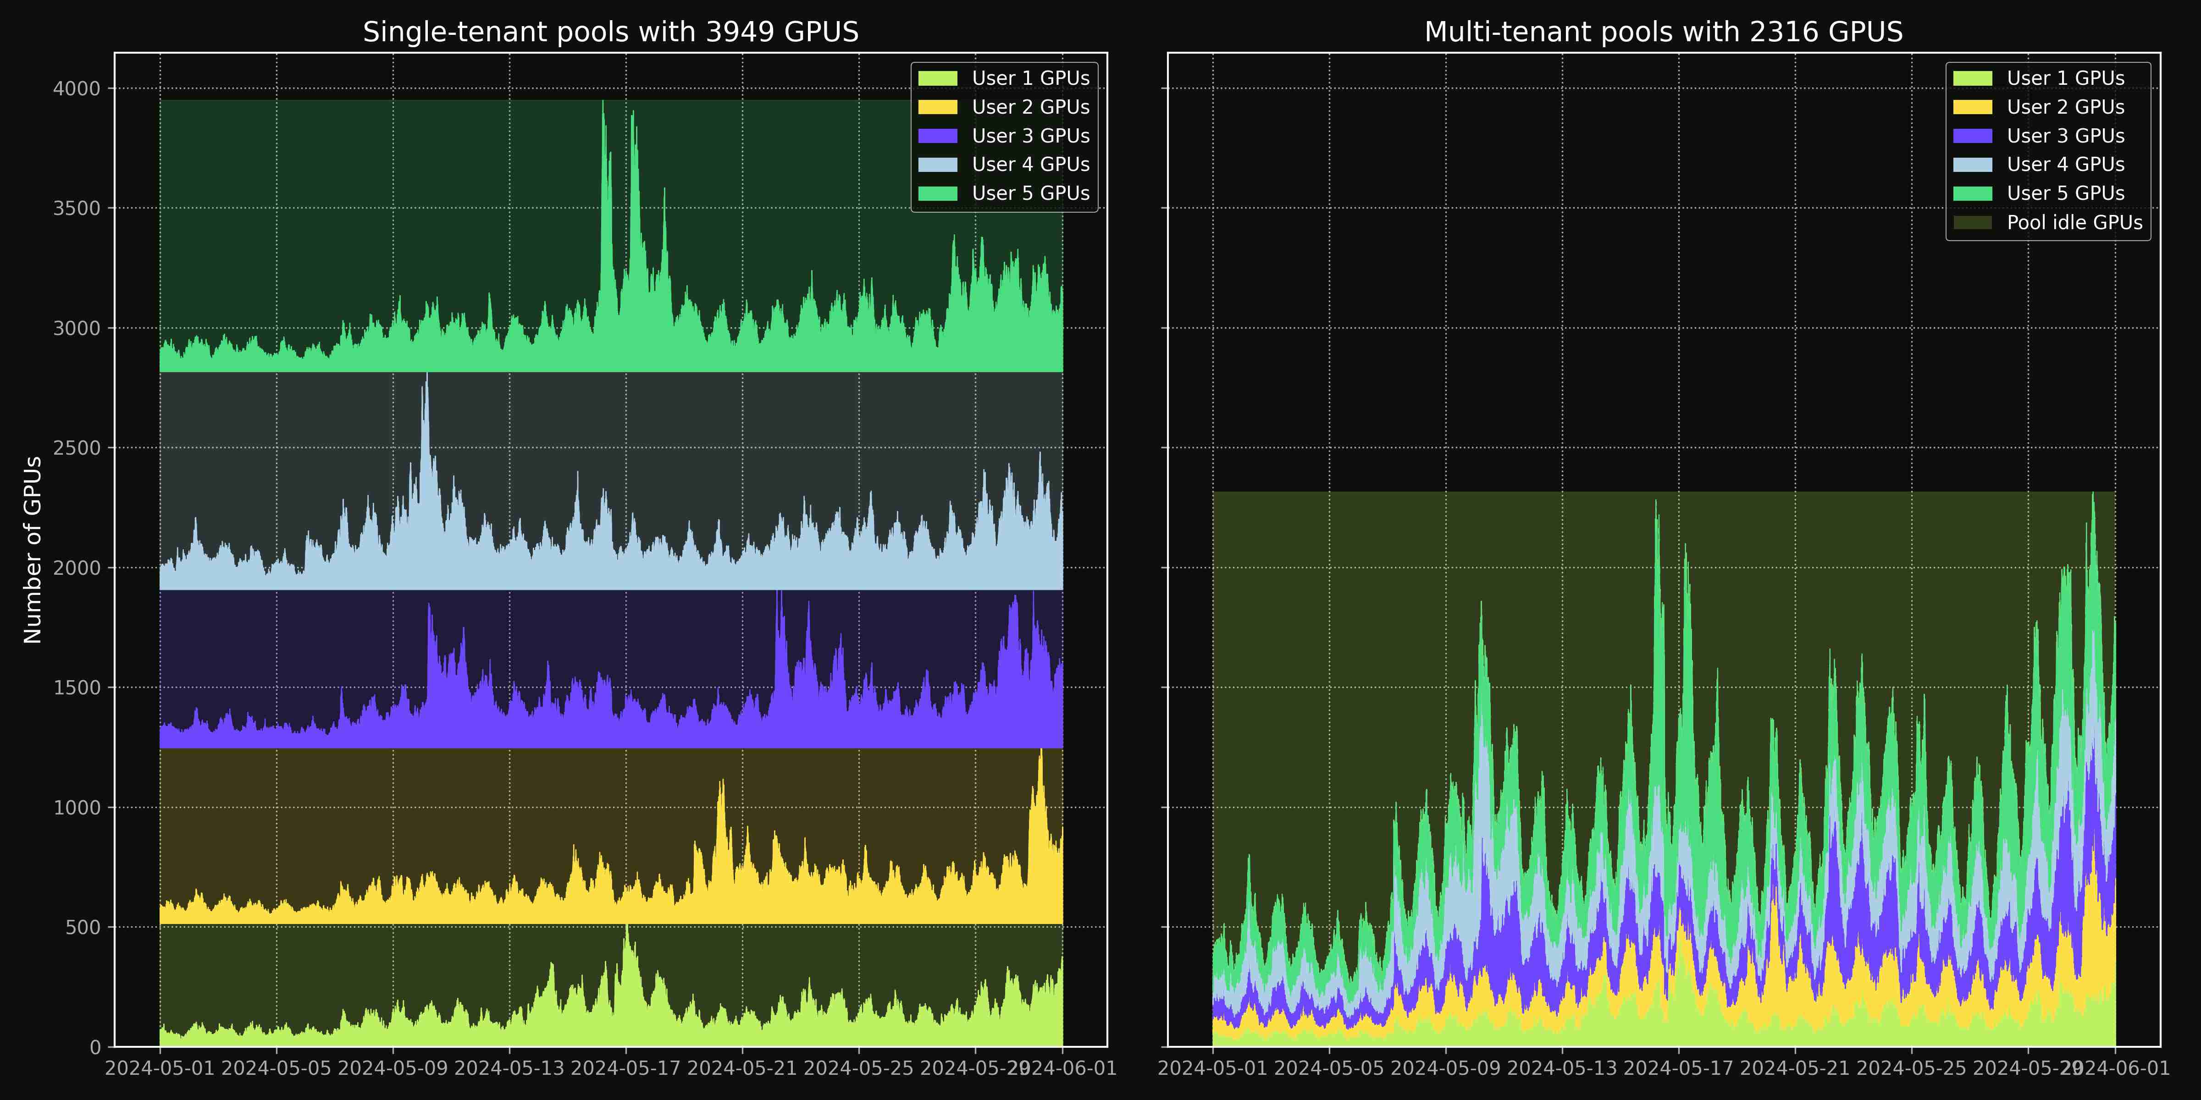Viewport: 2201px width, 1100px height.
Task: Click 2024-05-05 on right chart x-axis
Action: click(x=1329, y=1068)
